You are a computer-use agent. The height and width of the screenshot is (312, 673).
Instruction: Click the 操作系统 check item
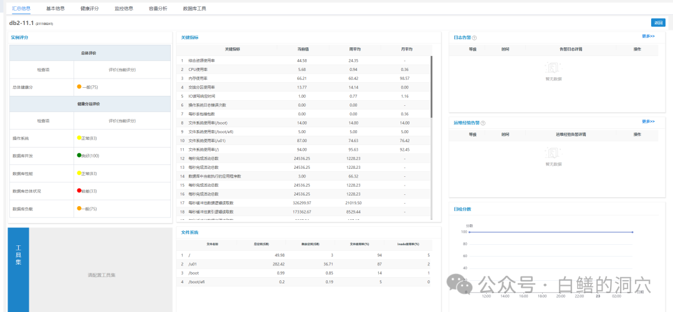click(21, 139)
